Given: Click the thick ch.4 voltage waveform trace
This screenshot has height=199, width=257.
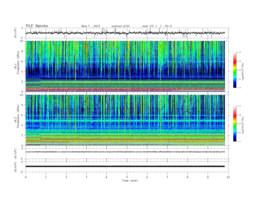Looking at the screenshot, I should (x=125, y=166).
